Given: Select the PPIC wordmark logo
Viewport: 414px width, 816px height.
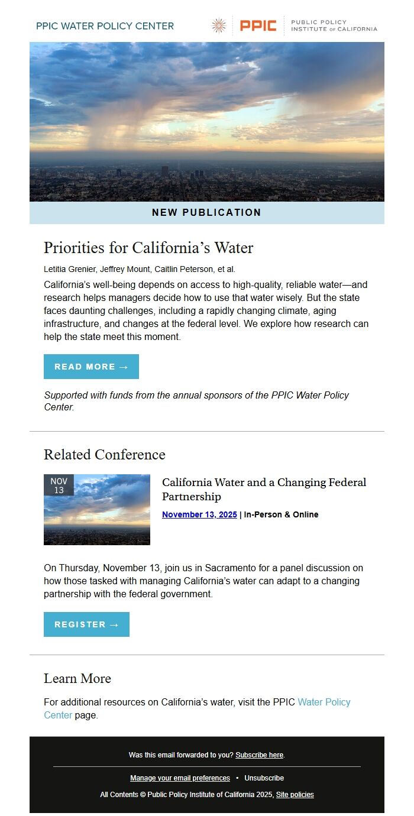Looking at the screenshot, I should click(x=258, y=26).
